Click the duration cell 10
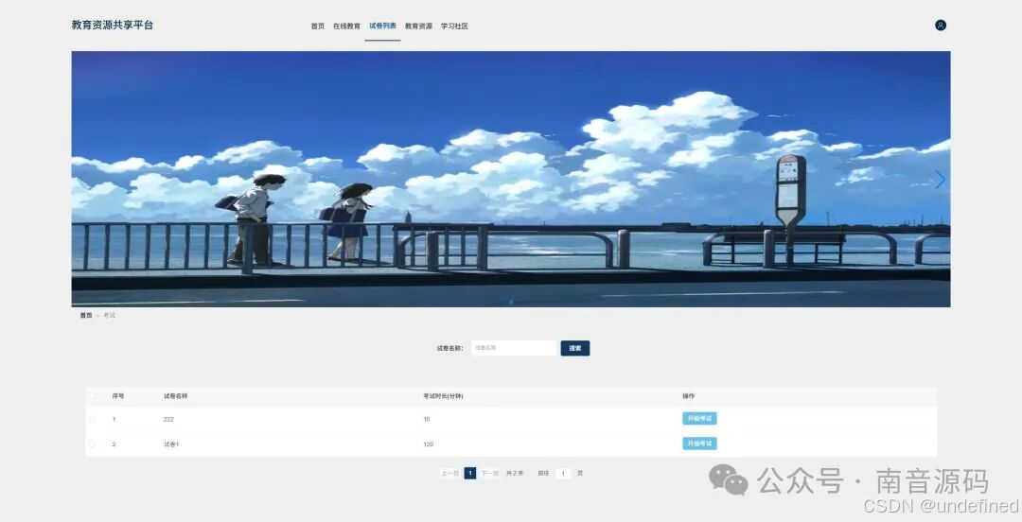1022x522 pixels. click(427, 420)
